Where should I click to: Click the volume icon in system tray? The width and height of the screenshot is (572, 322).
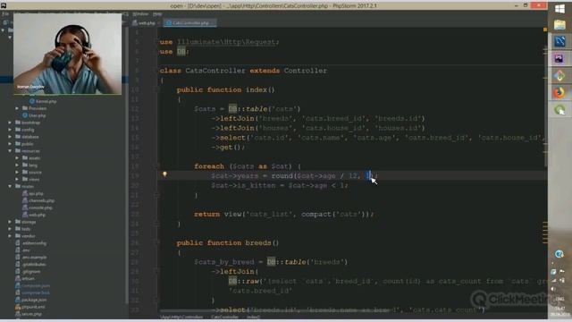(554, 289)
